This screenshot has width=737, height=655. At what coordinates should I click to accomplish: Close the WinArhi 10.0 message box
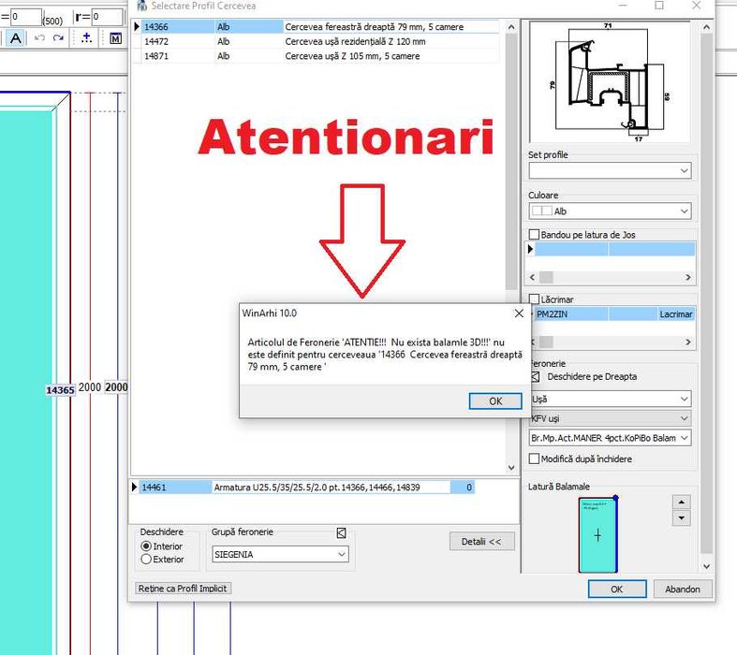(x=519, y=313)
